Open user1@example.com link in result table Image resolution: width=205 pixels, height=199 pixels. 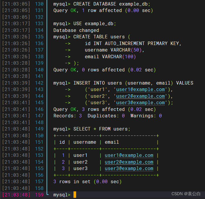click(x=129, y=155)
